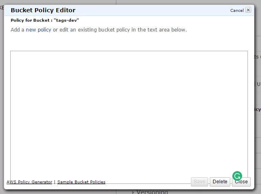
Task: Expand the Versioning section behind the dialog
Action: point(150,192)
